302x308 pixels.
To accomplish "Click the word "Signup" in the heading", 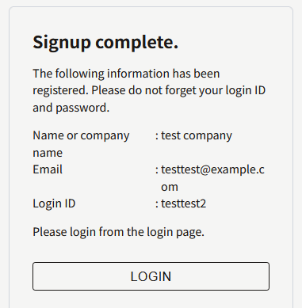I will pos(62,43).
